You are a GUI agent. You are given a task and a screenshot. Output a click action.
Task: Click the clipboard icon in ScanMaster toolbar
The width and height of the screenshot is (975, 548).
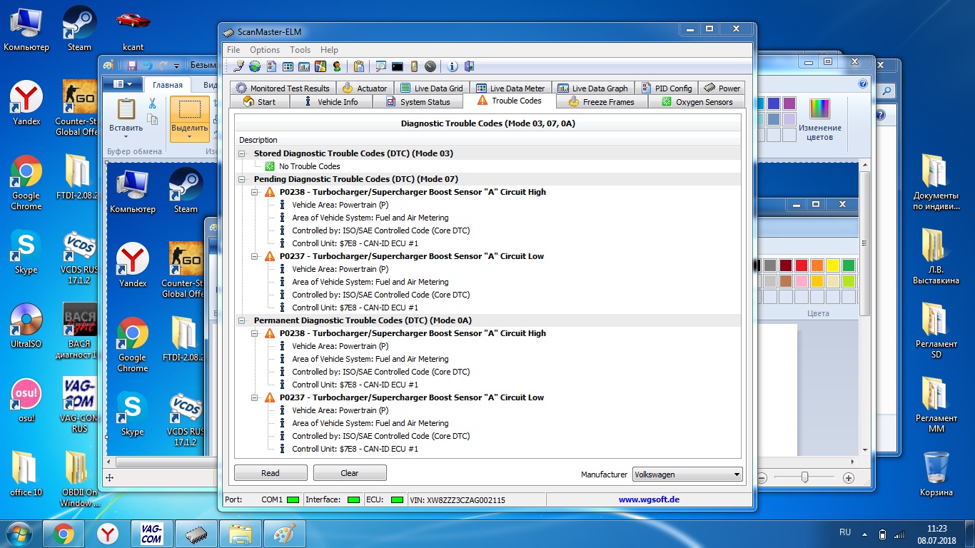click(x=359, y=66)
